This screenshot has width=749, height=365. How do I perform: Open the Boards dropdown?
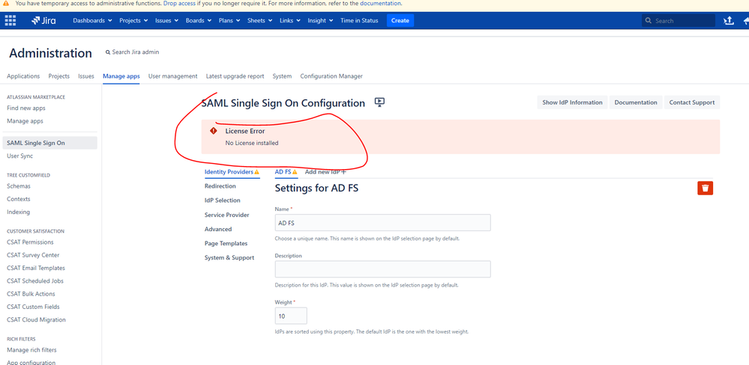click(198, 20)
